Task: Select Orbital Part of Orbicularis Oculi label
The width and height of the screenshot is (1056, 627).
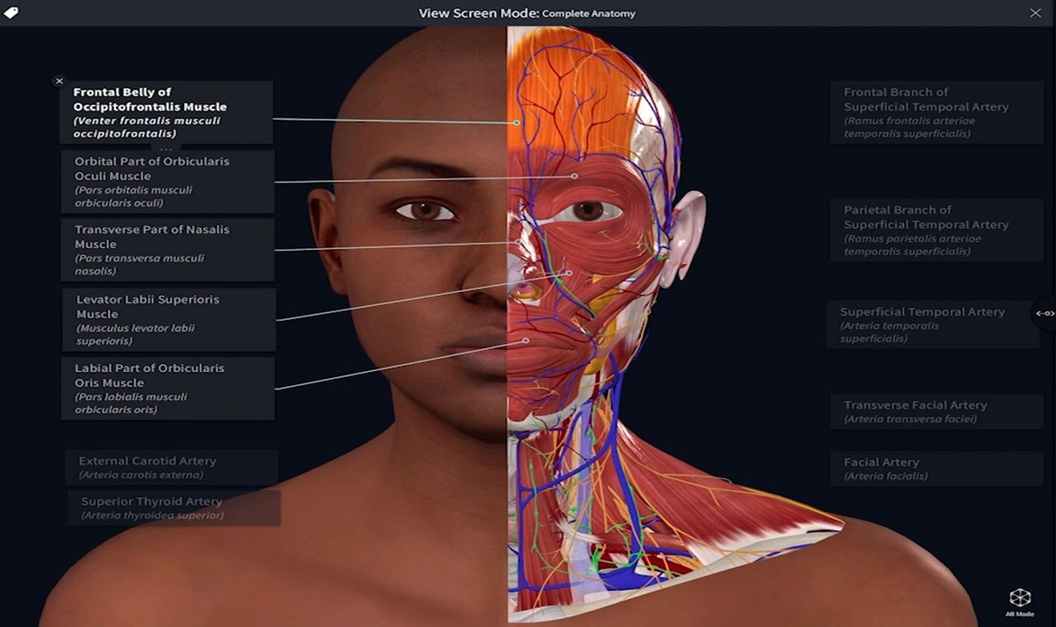Action: click(168, 182)
